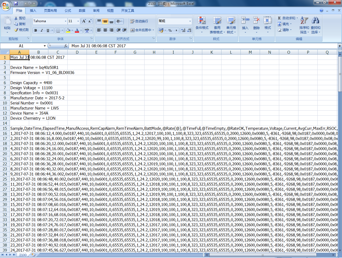Open 套用表格格式 table styles gallery

click(x=217, y=25)
